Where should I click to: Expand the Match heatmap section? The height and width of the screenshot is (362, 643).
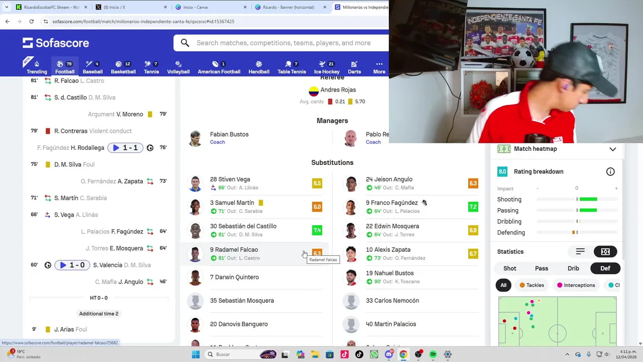(612, 149)
